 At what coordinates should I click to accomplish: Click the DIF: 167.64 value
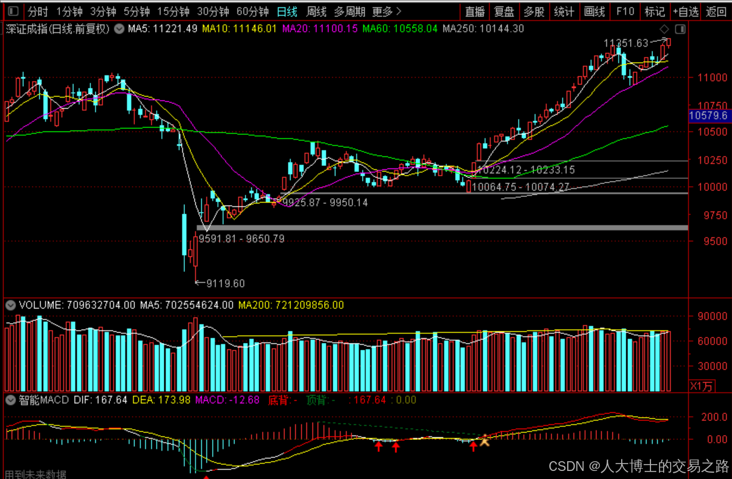101,400
